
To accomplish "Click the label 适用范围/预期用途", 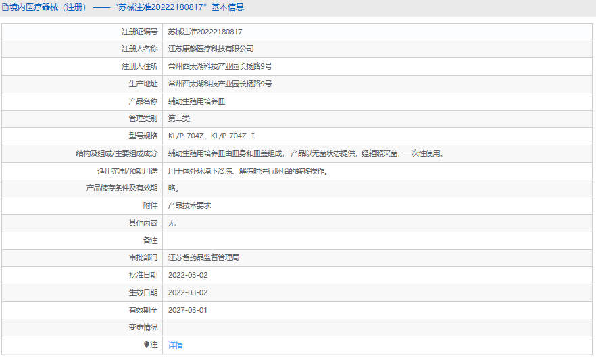I will (127, 171).
